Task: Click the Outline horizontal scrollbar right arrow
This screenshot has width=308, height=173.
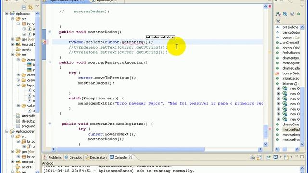Action: [297, 149]
